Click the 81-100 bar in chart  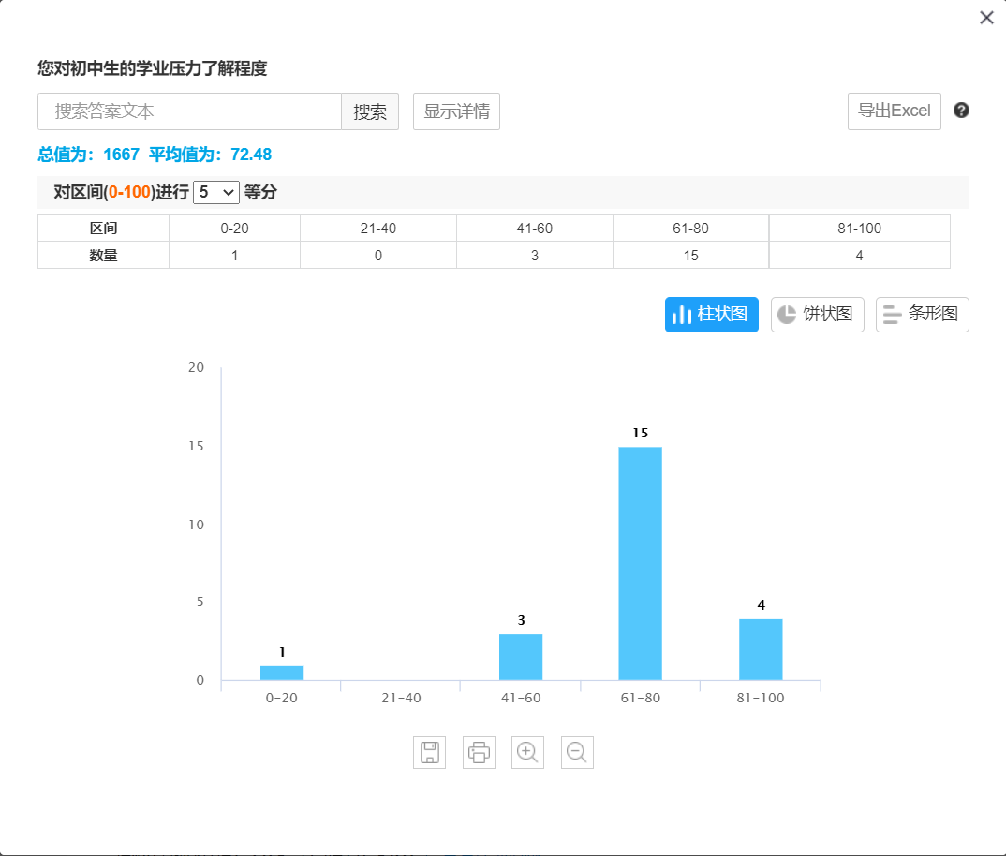pyautogui.click(x=761, y=649)
